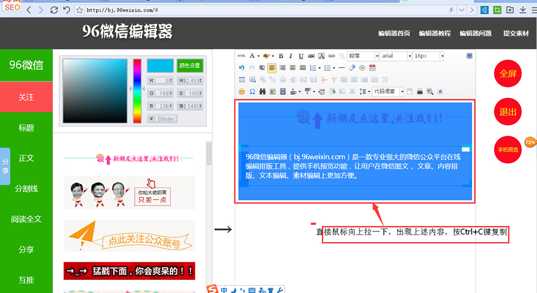Insert a table using the table icon
Viewport: 537px width, 293px height.
[x=242, y=80]
